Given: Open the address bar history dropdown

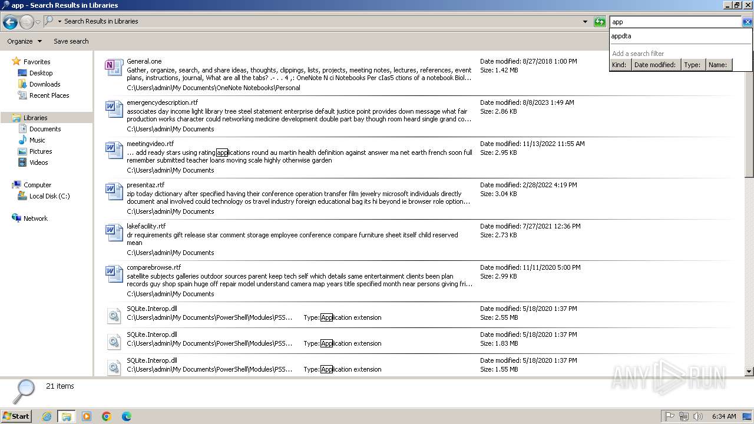Looking at the screenshot, I should click(585, 22).
